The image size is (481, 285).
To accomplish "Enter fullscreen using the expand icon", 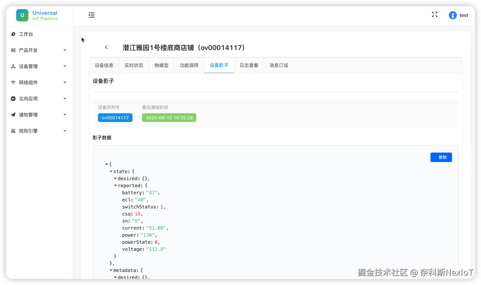I will 435,14.
